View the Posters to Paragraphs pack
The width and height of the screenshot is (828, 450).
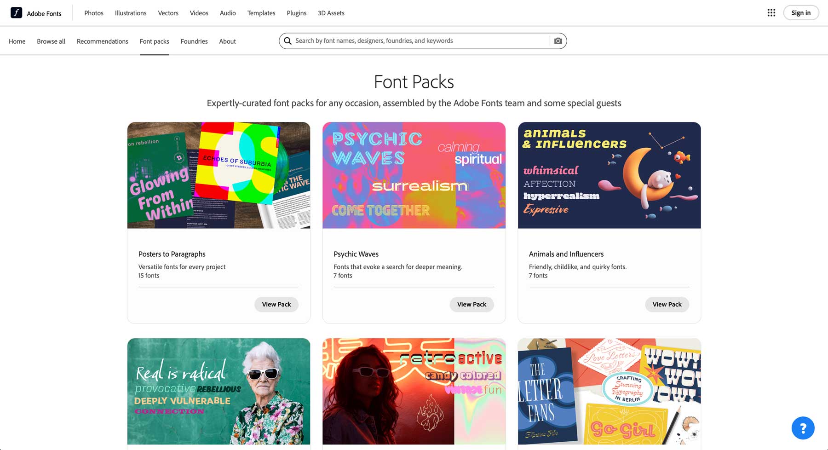(x=276, y=304)
